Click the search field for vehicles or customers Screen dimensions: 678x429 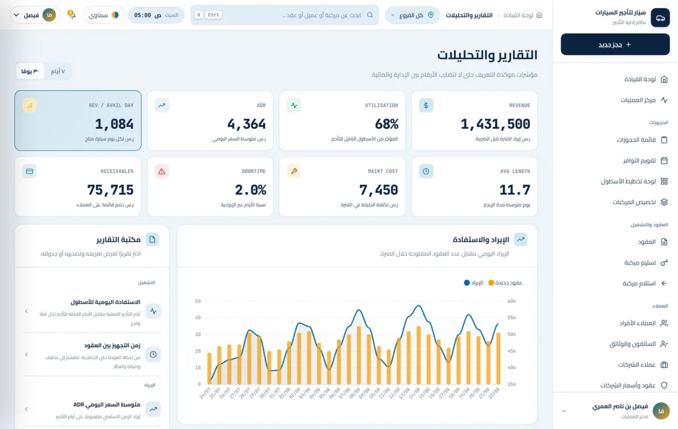click(284, 15)
